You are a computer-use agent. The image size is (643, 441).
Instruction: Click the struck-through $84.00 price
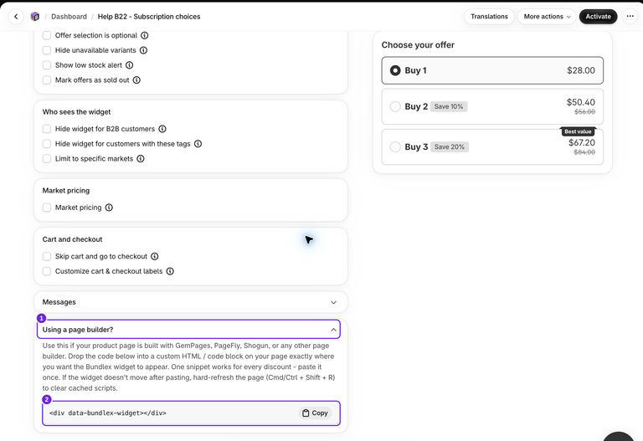click(584, 152)
